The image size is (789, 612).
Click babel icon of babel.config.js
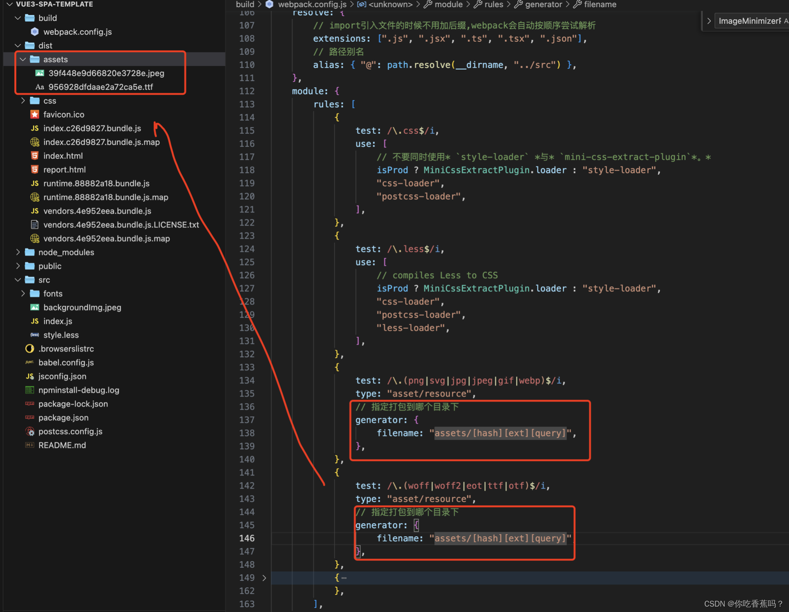point(30,362)
